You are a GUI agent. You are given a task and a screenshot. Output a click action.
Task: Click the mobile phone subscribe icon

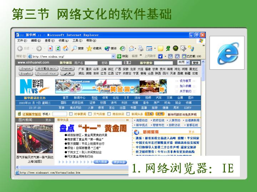point(19,114)
